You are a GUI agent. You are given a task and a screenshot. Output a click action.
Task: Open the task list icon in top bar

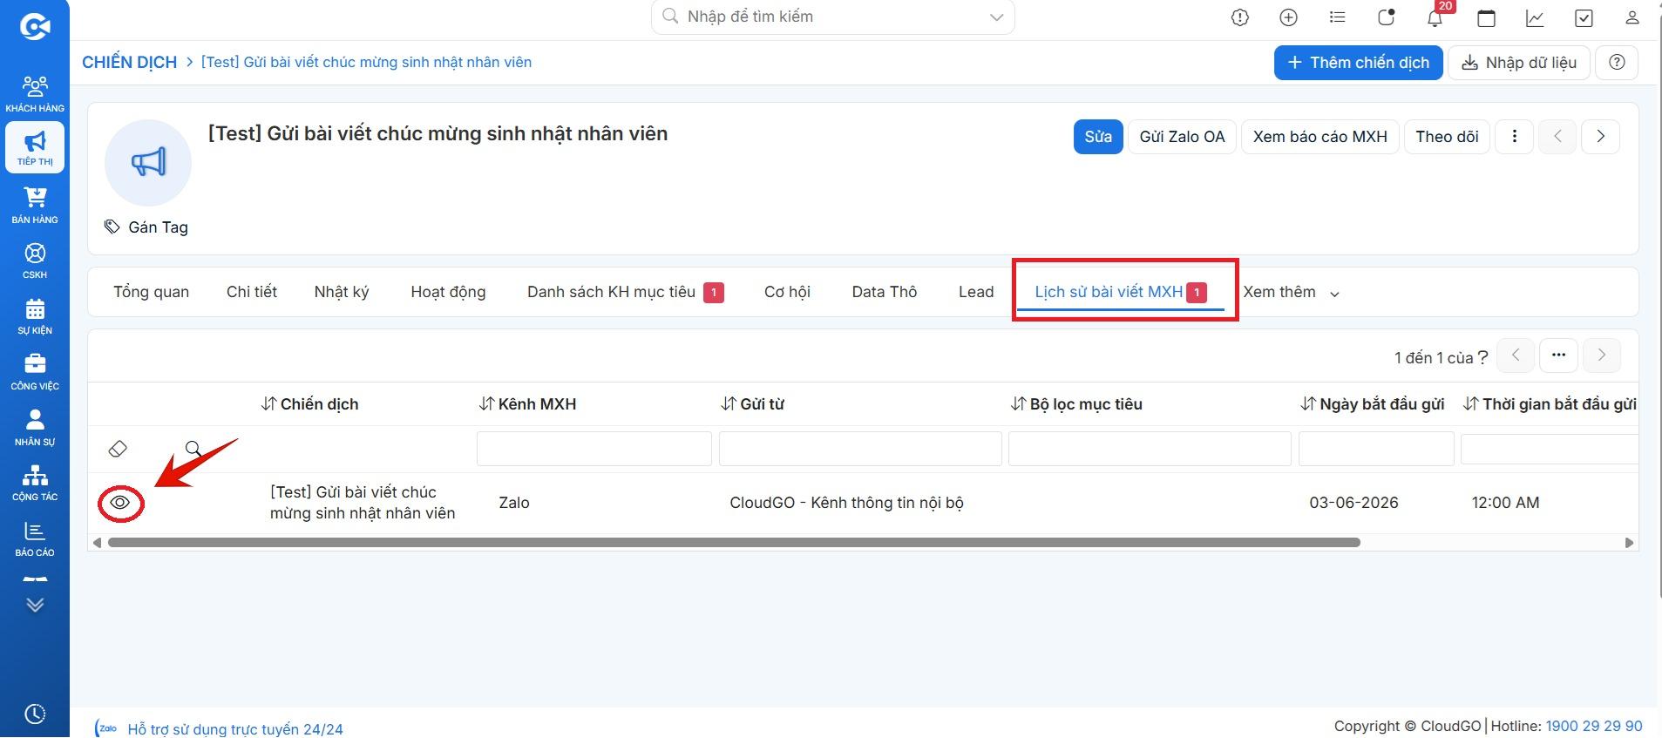[1337, 17]
